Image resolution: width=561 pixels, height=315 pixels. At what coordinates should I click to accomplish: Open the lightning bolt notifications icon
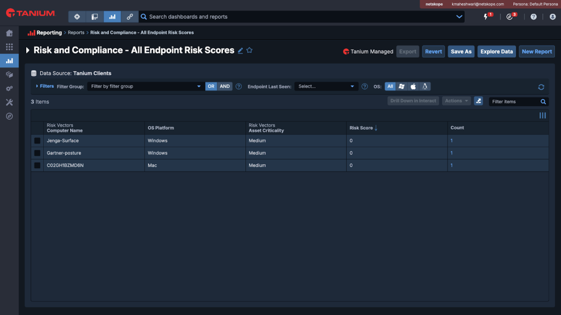click(x=486, y=17)
